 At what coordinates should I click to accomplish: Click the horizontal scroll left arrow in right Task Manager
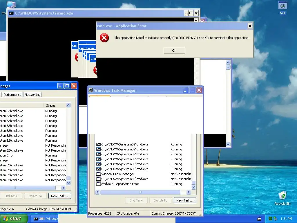pyautogui.click(x=97, y=192)
